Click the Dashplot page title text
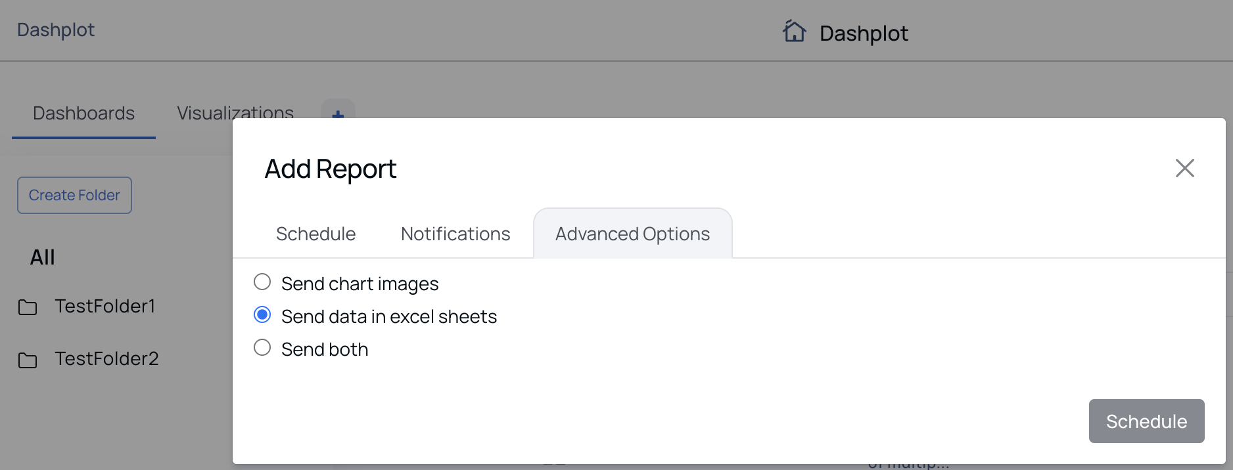Image resolution: width=1233 pixels, height=470 pixels. tap(864, 33)
